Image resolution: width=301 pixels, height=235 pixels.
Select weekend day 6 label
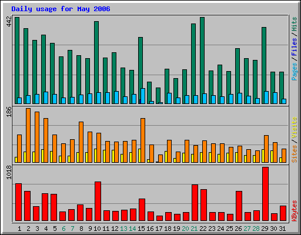63,229
